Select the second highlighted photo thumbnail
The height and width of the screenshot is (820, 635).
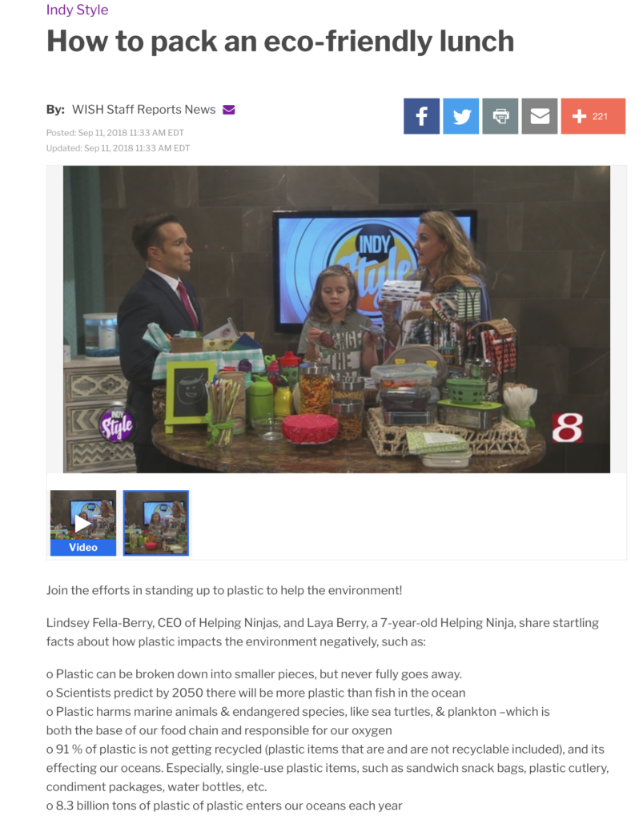click(156, 522)
